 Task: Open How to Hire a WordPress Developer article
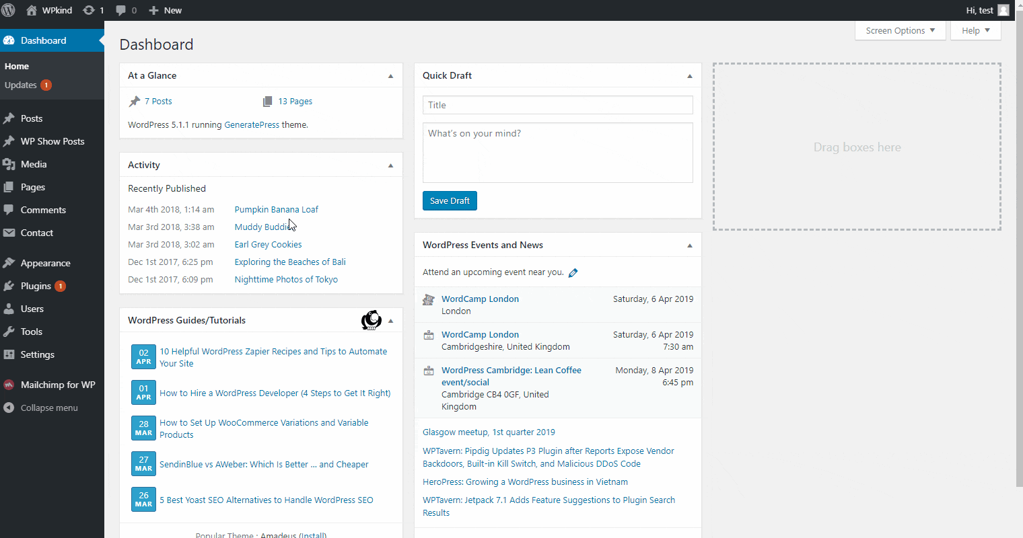[x=275, y=393]
